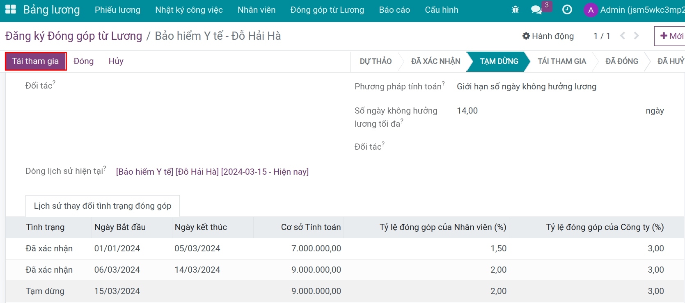
Task: Click the Đóng button
Action: coord(84,62)
